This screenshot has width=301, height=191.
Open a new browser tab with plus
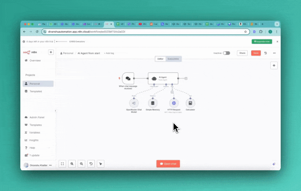262,24
